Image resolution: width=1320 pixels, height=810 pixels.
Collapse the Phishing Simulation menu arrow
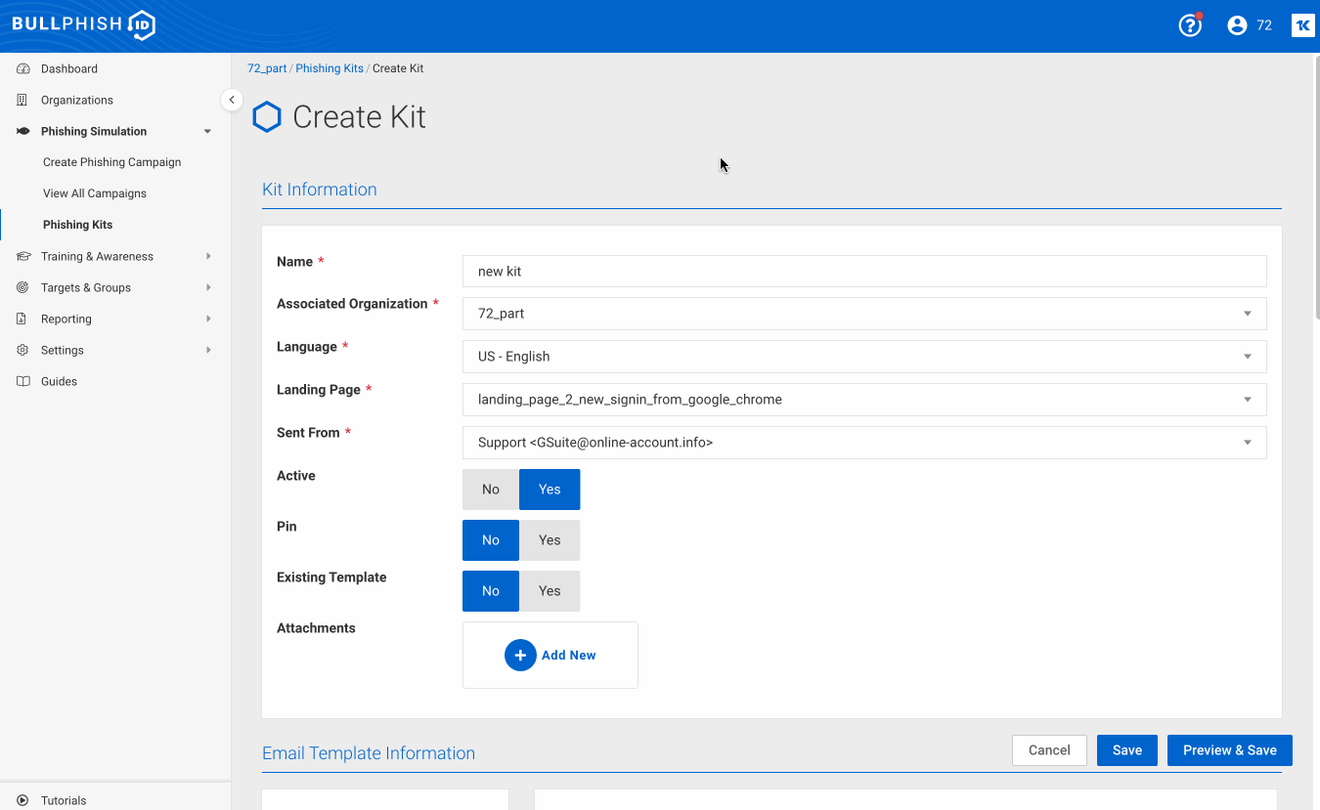click(207, 132)
